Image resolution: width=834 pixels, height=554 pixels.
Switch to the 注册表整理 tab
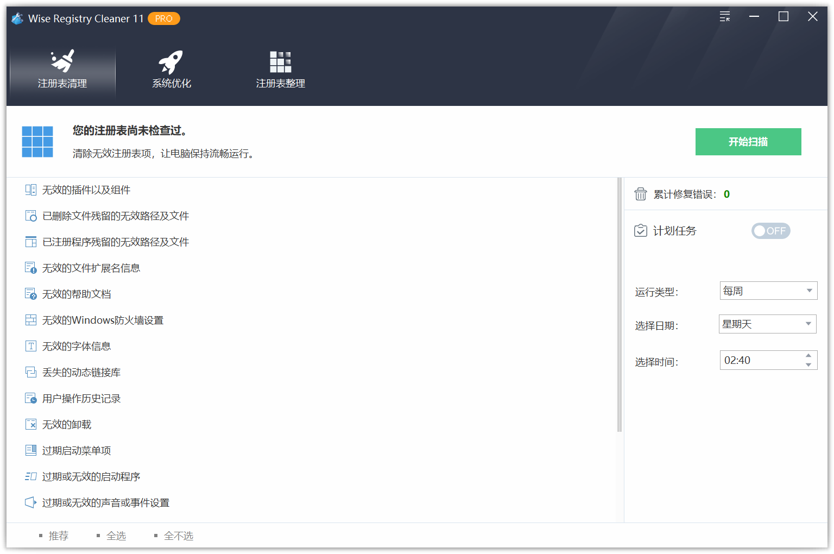pos(280,70)
